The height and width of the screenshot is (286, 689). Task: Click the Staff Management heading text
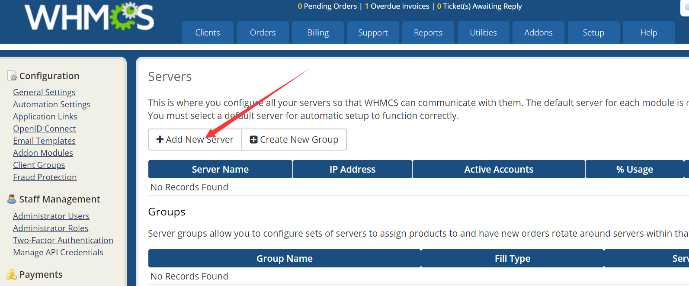click(60, 199)
